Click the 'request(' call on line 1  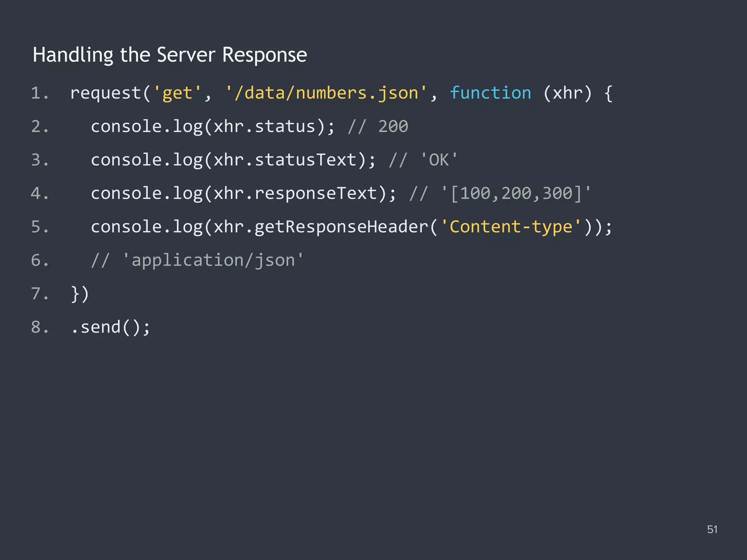coord(110,93)
